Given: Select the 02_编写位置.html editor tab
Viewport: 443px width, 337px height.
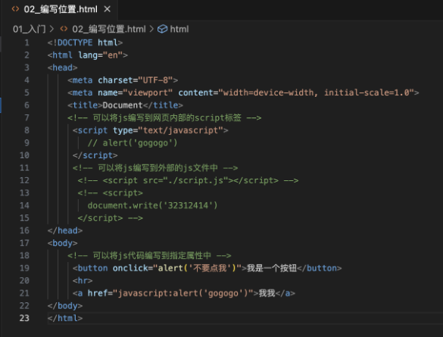Looking at the screenshot, I should 59,10.
